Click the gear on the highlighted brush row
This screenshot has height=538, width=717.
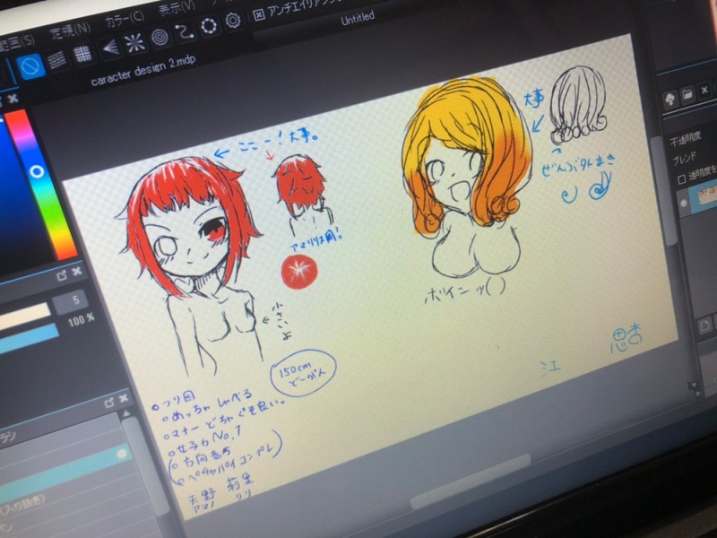click(122, 454)
